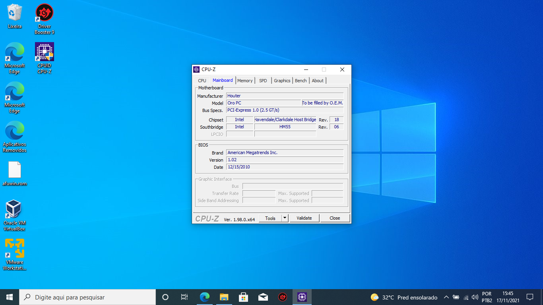Select Aplicativos Removidos desktop icon
Viewport: 543px width, 305px height.
pos(15,137)
